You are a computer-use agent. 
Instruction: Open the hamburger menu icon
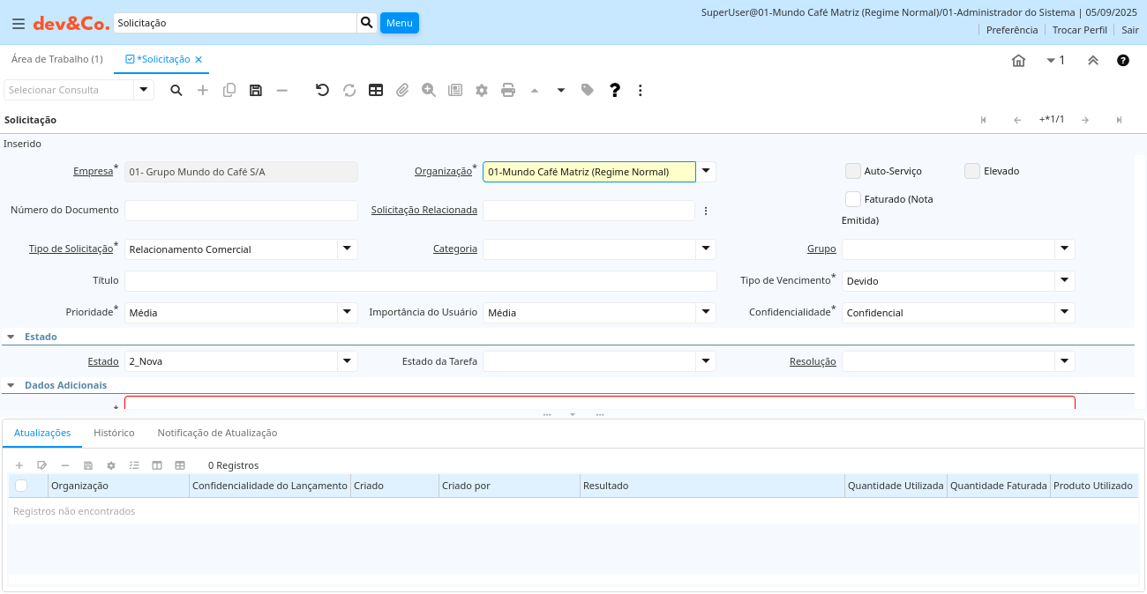[18, 23]
